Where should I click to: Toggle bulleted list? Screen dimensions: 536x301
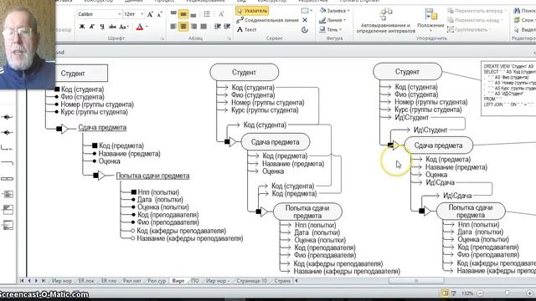click(207, 14)
